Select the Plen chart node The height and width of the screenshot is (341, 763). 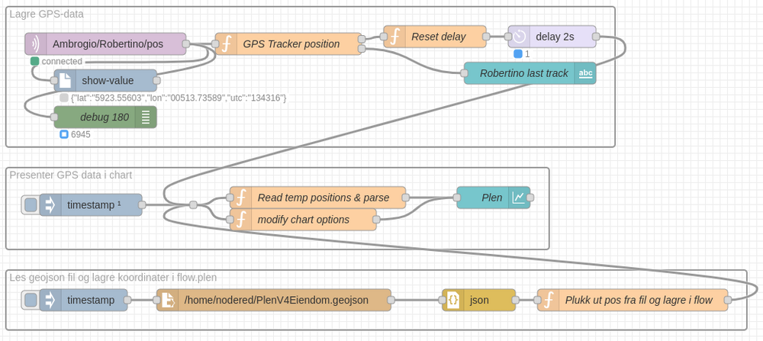click(493, 198)
